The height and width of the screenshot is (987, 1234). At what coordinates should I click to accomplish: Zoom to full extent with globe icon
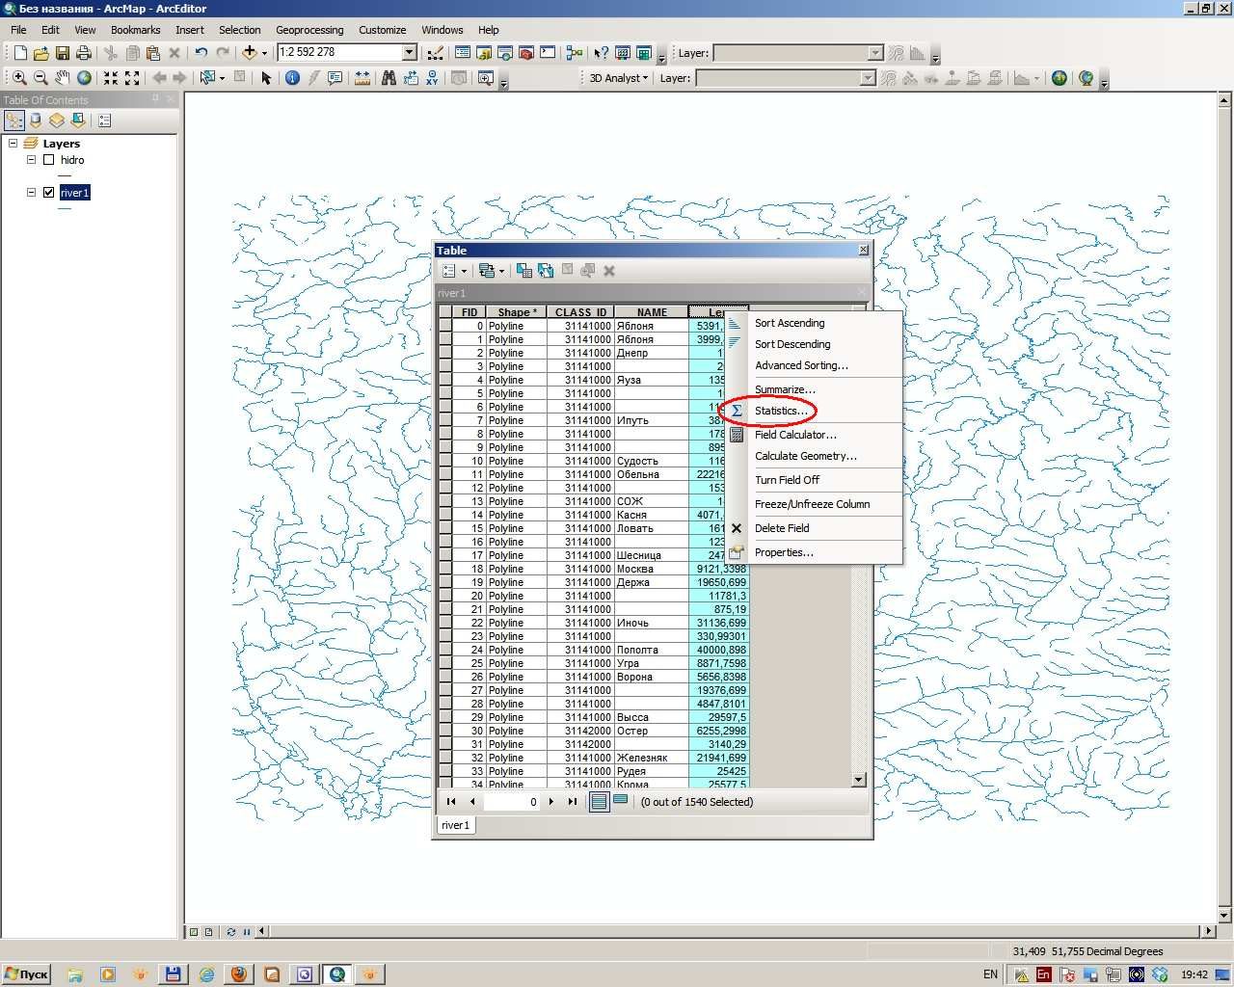[x=84, y=78]
